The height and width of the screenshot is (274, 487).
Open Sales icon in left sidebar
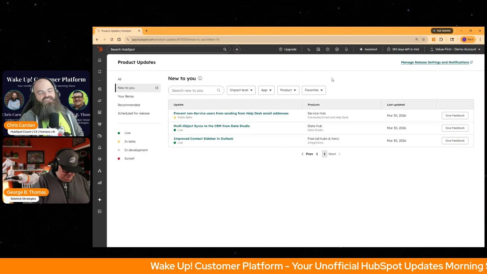(100, 124)
